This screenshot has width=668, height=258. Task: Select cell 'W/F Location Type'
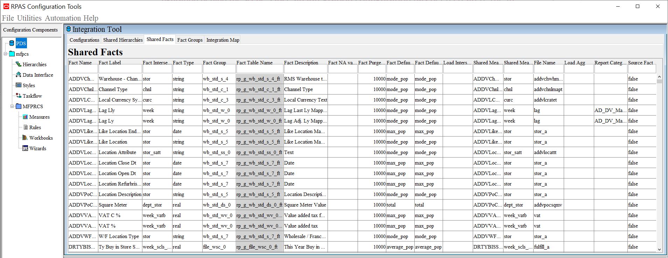coord(120,236)
